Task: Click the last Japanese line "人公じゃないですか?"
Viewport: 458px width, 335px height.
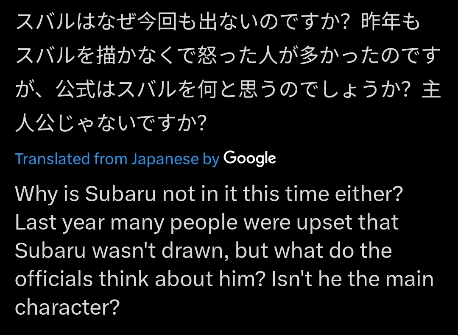Action: (111, 125)
